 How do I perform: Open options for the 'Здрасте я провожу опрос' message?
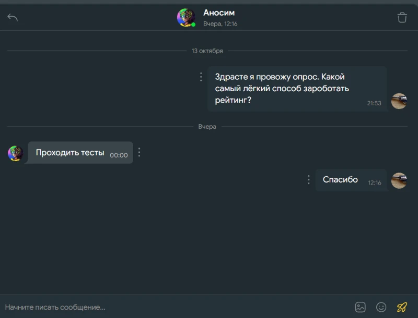pos(201,77)
